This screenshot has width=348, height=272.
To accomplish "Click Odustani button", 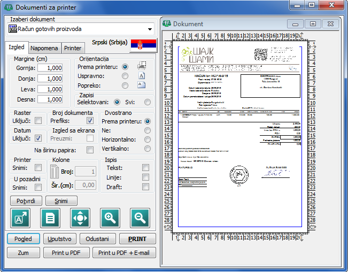I will point(97,239).
